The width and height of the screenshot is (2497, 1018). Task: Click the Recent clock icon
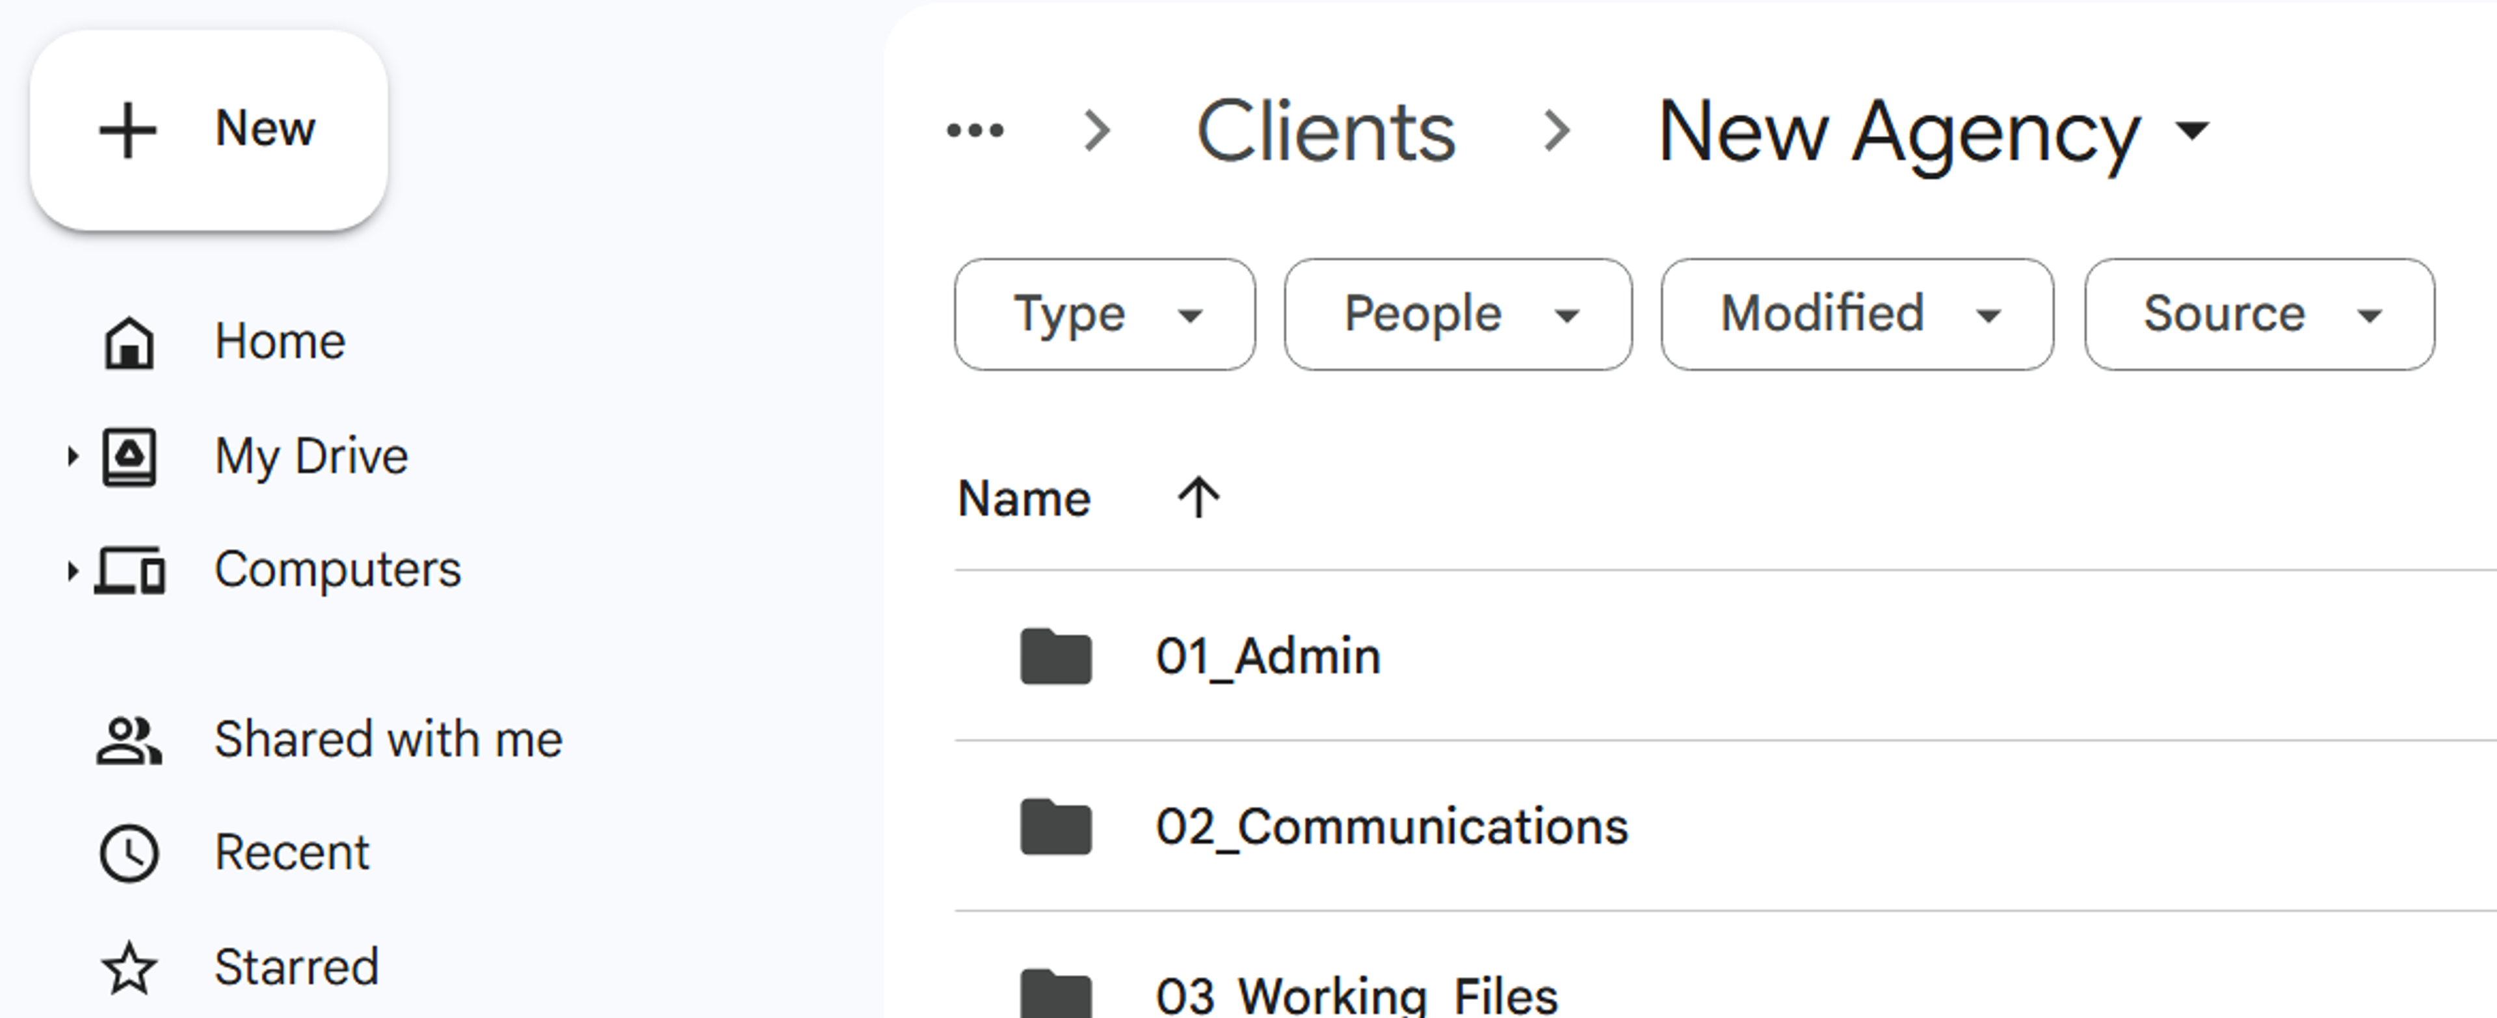129,854
